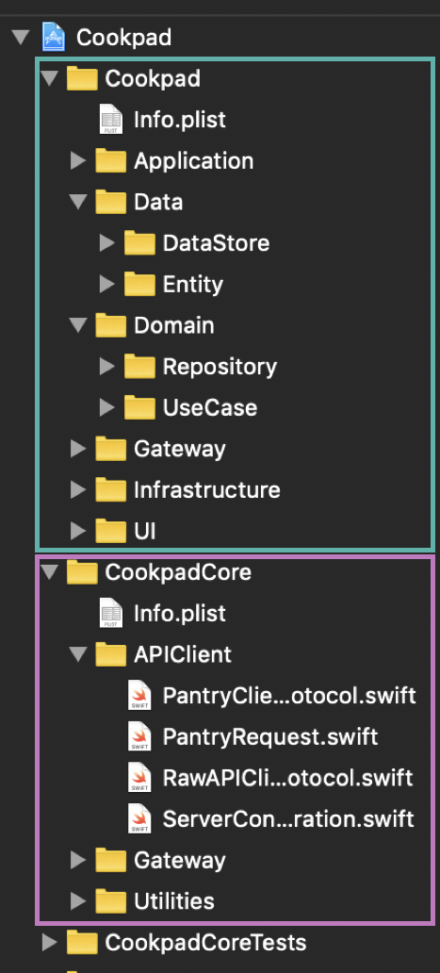440x973 pixels.
Task: Click the Info.plist icon under CookpadCore
Action: coord(111,613)
